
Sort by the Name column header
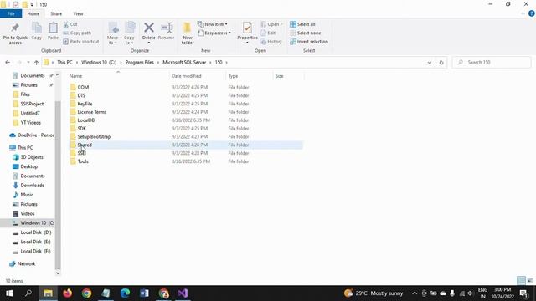[x=118, y=76]
